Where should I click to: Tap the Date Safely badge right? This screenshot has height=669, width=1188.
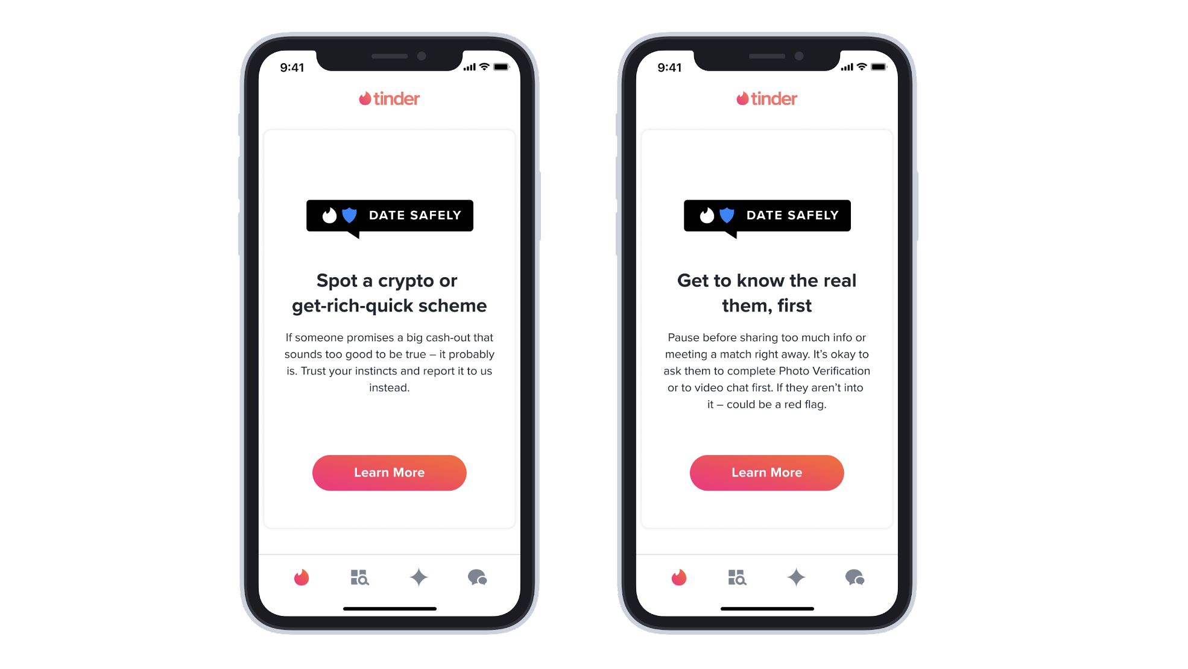[x=767, y=215]
